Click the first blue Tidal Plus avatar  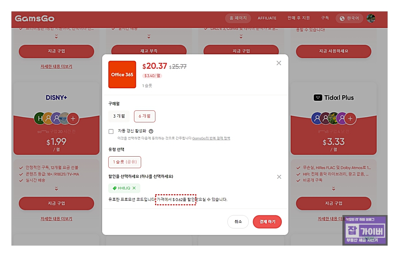pos(317,118)
